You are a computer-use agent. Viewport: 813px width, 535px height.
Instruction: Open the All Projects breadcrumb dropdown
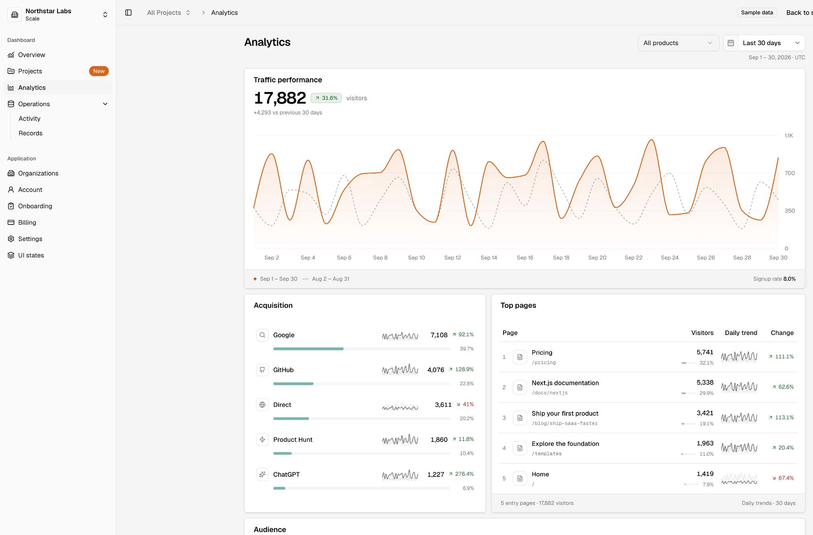[x=168, y=12]
